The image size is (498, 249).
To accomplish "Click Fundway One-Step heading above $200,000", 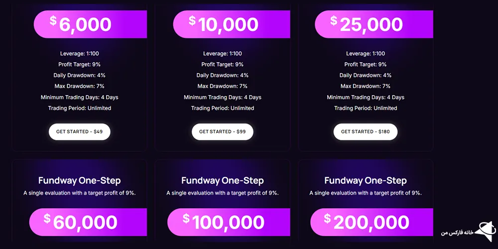I will pos(366,181).
